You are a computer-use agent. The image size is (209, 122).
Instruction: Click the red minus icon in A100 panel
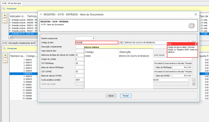point(5,21)
